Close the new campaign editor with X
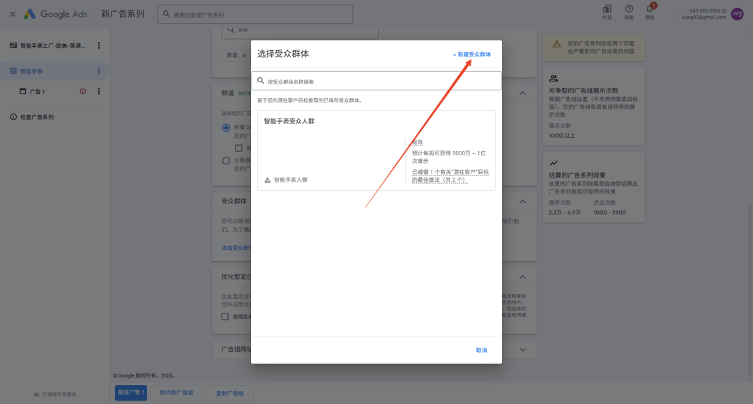The height and width of the screenshot is (404, 753). pyautogui.click(x=13, y=14)
